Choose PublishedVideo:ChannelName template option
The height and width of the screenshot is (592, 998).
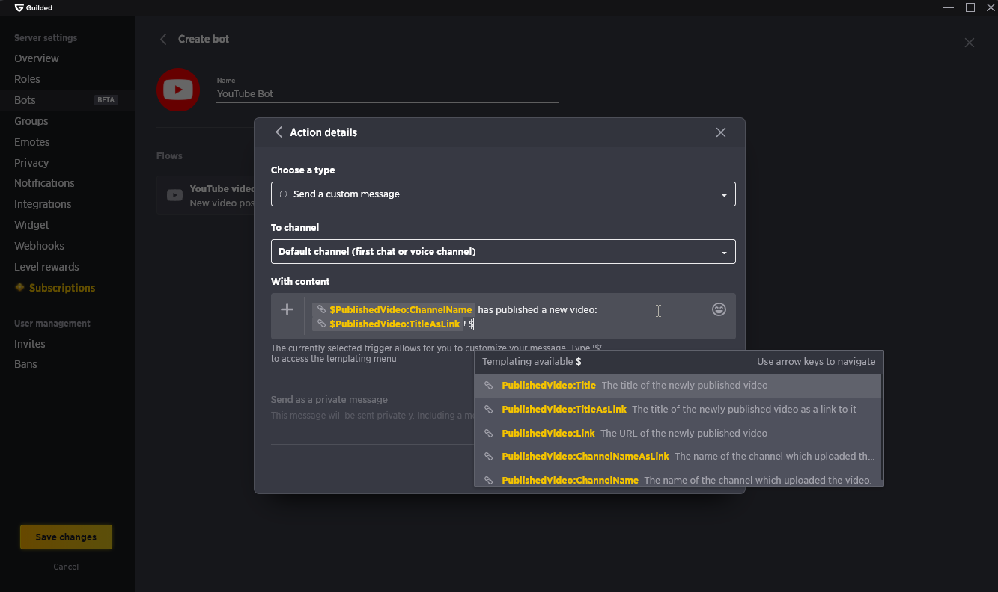(678, 479)
